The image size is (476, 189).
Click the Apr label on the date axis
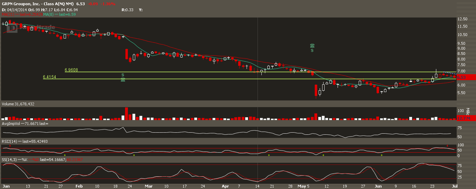click(224, 186)
